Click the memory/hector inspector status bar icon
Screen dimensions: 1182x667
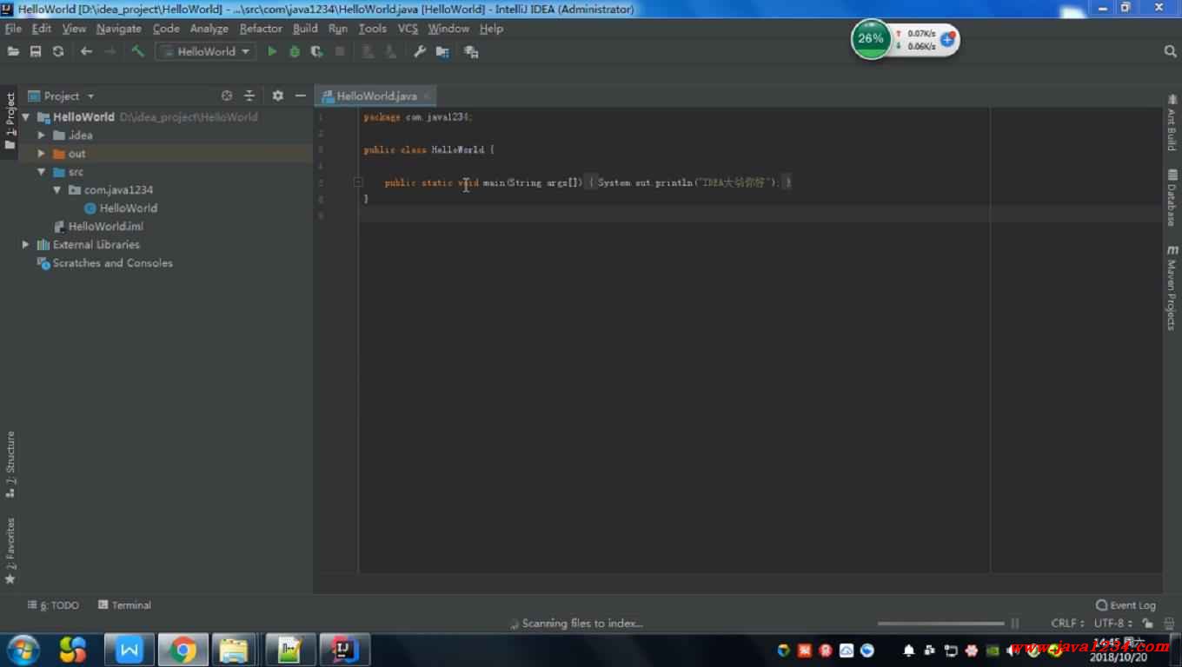click(x=1168, y=624)
